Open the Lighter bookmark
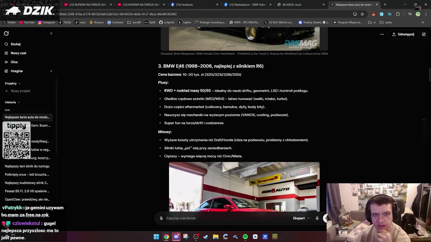431x242 pixels. point(185,23)
